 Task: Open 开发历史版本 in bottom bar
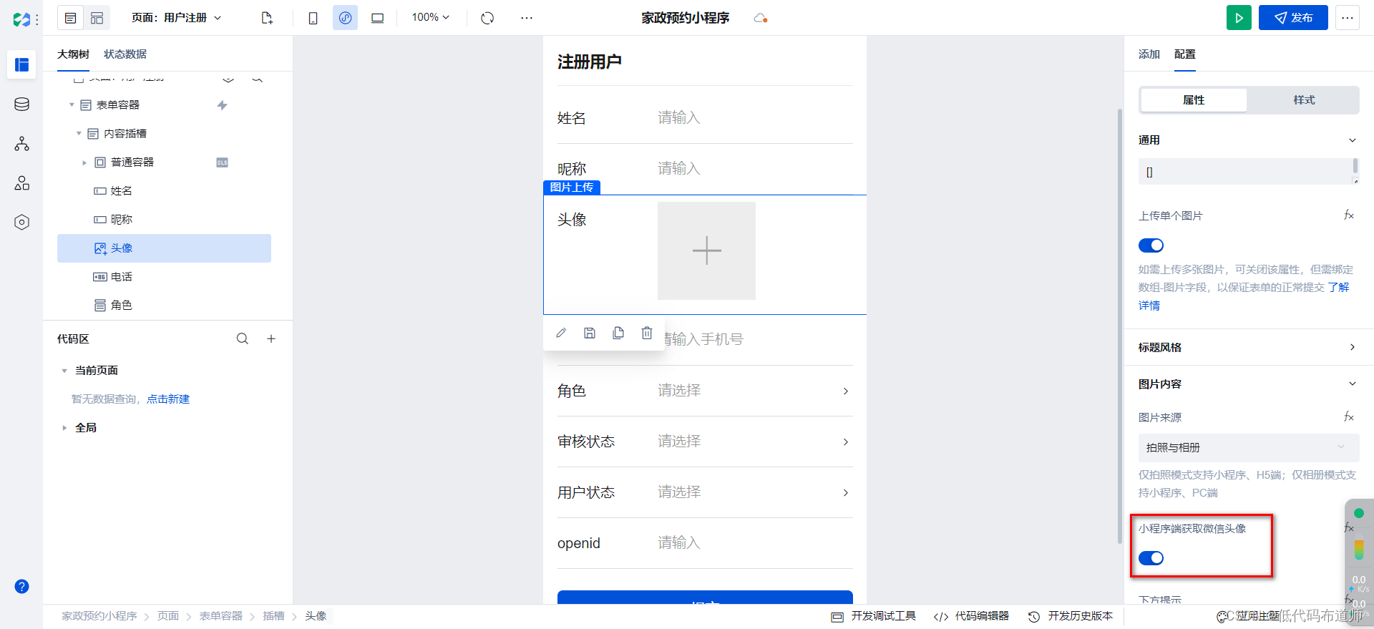tap(1071, 616)
